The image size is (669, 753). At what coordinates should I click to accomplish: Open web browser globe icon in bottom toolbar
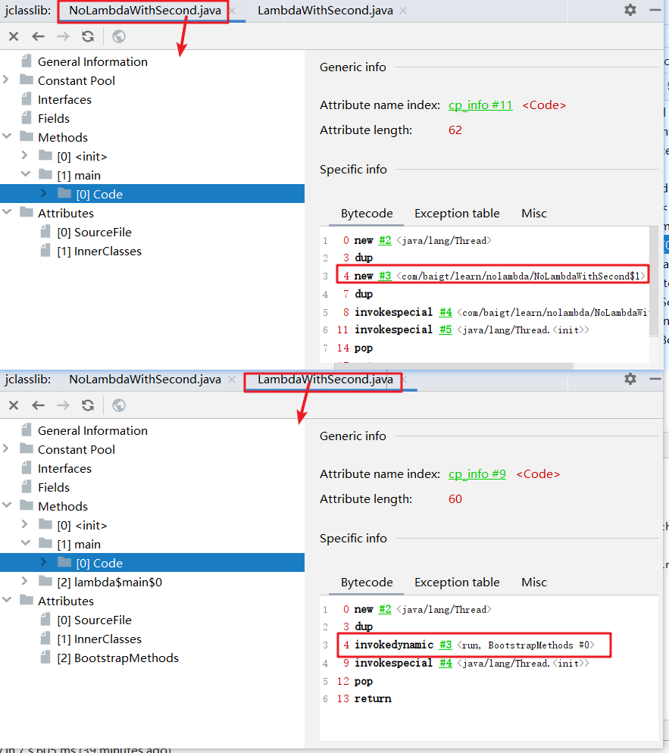119,405
